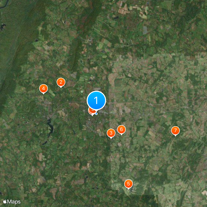
Task: Select the large blue pin numbered 1
Action: click(96, 100)
